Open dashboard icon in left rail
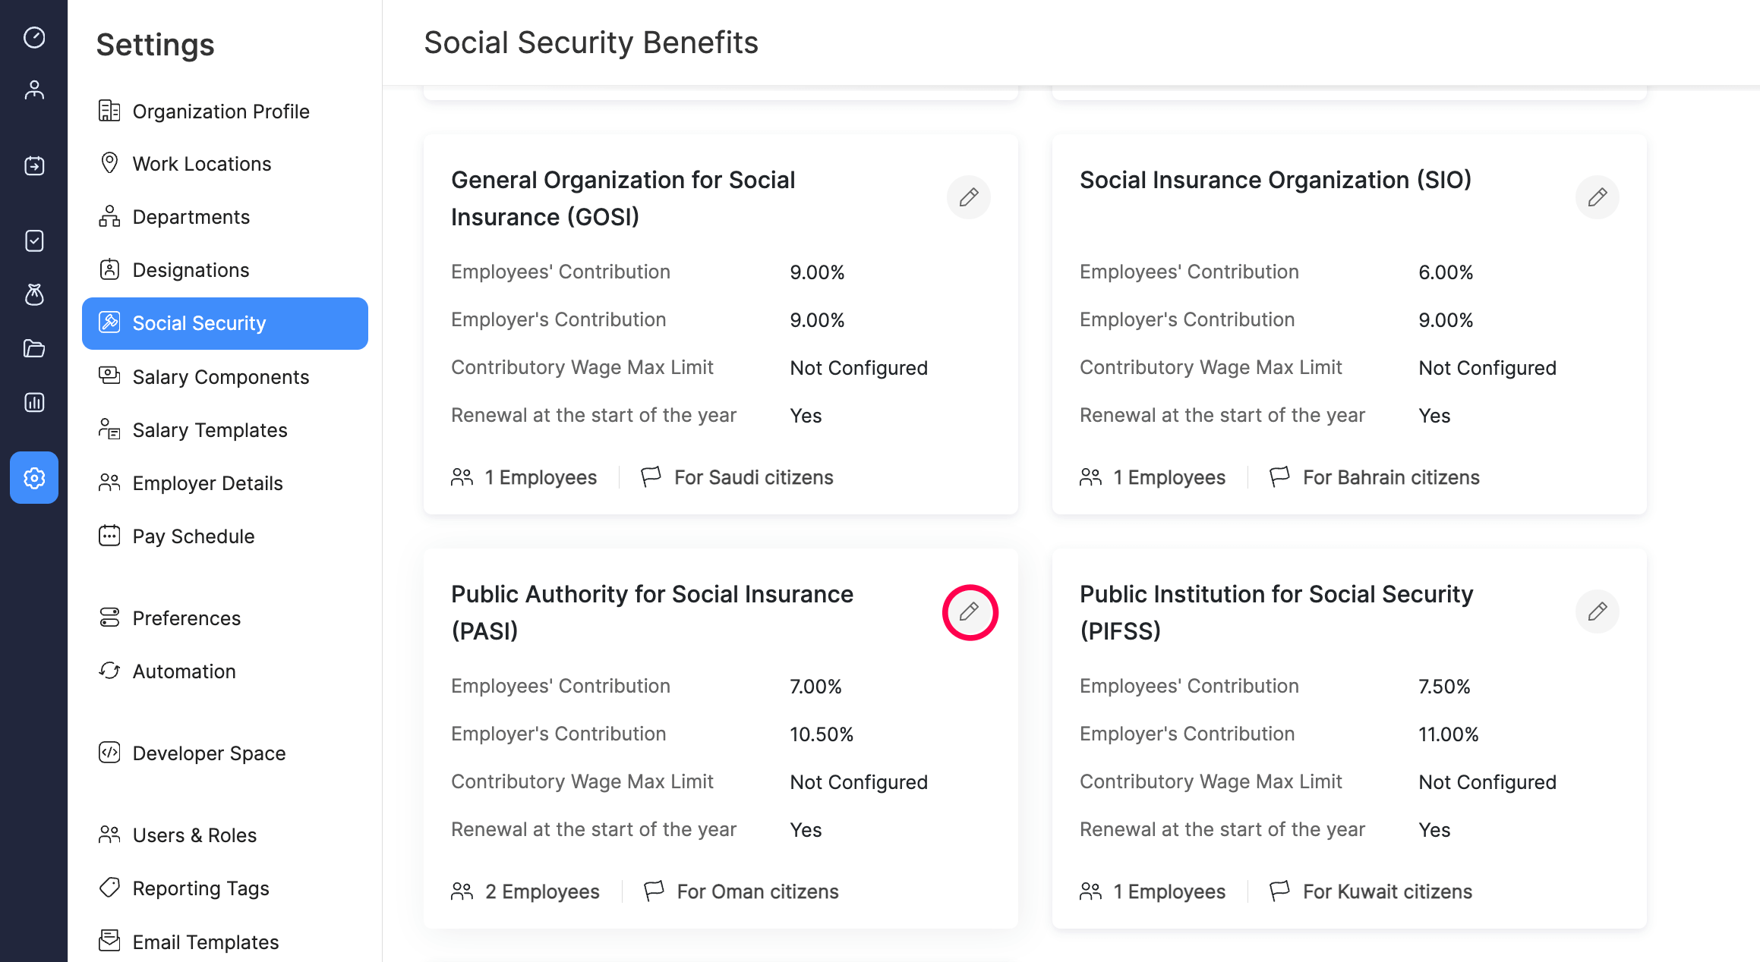The image size is (1760, 962). tap(34, 37)
